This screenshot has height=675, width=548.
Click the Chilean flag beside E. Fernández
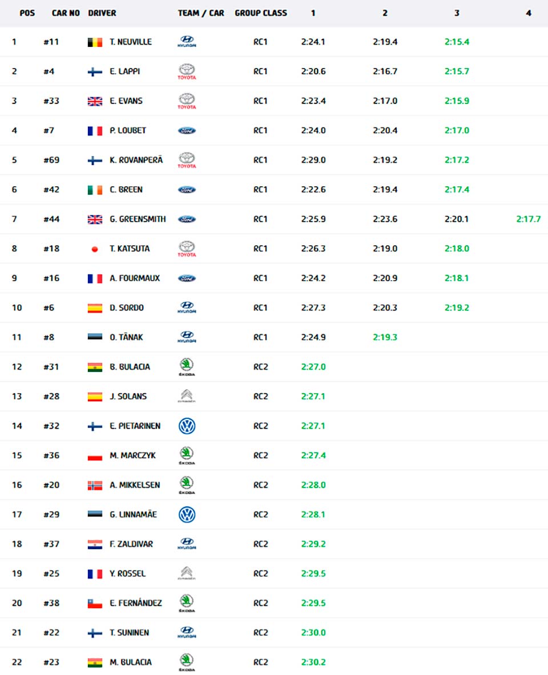coord(95,603)
